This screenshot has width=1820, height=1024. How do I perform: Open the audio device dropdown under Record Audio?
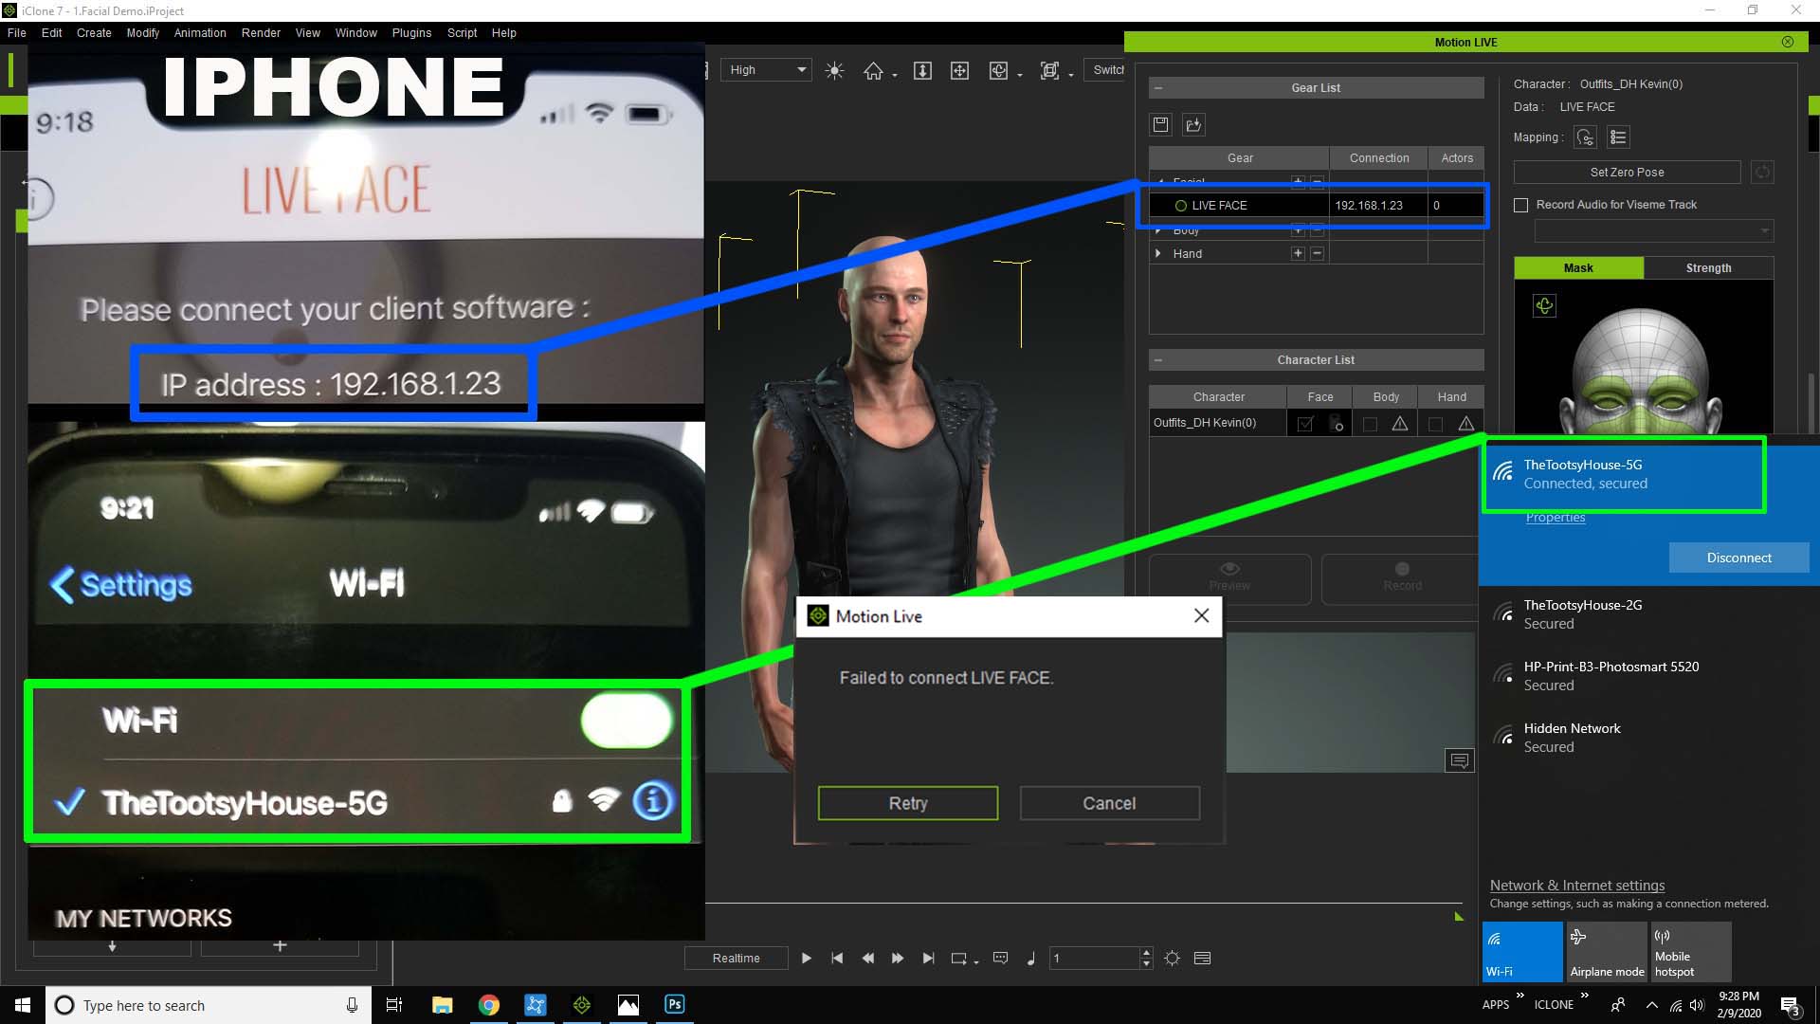pos(1653,230)
